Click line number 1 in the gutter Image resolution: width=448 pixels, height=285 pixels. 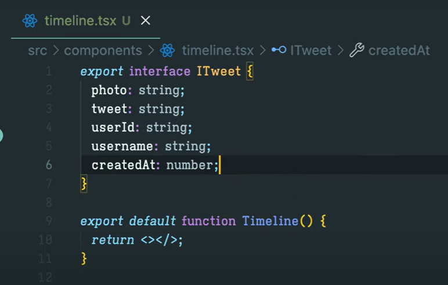tap(49, 71)
